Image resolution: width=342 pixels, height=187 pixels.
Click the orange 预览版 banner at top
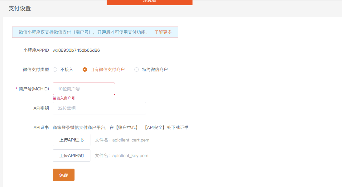[x=149, y=2]
